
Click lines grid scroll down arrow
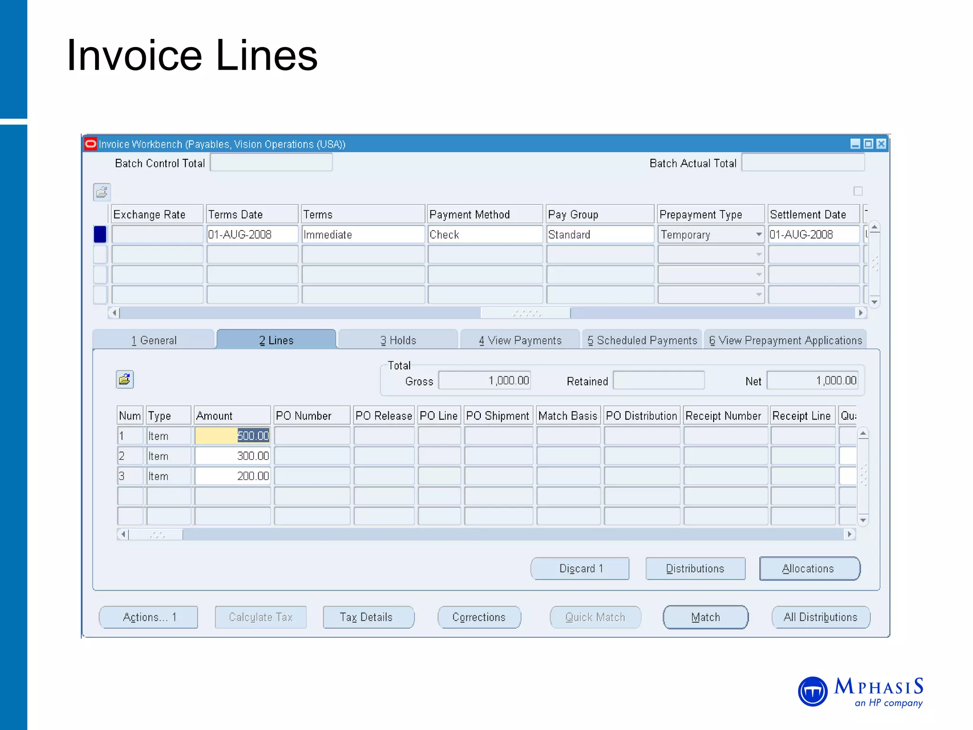[x=863, y=520]
